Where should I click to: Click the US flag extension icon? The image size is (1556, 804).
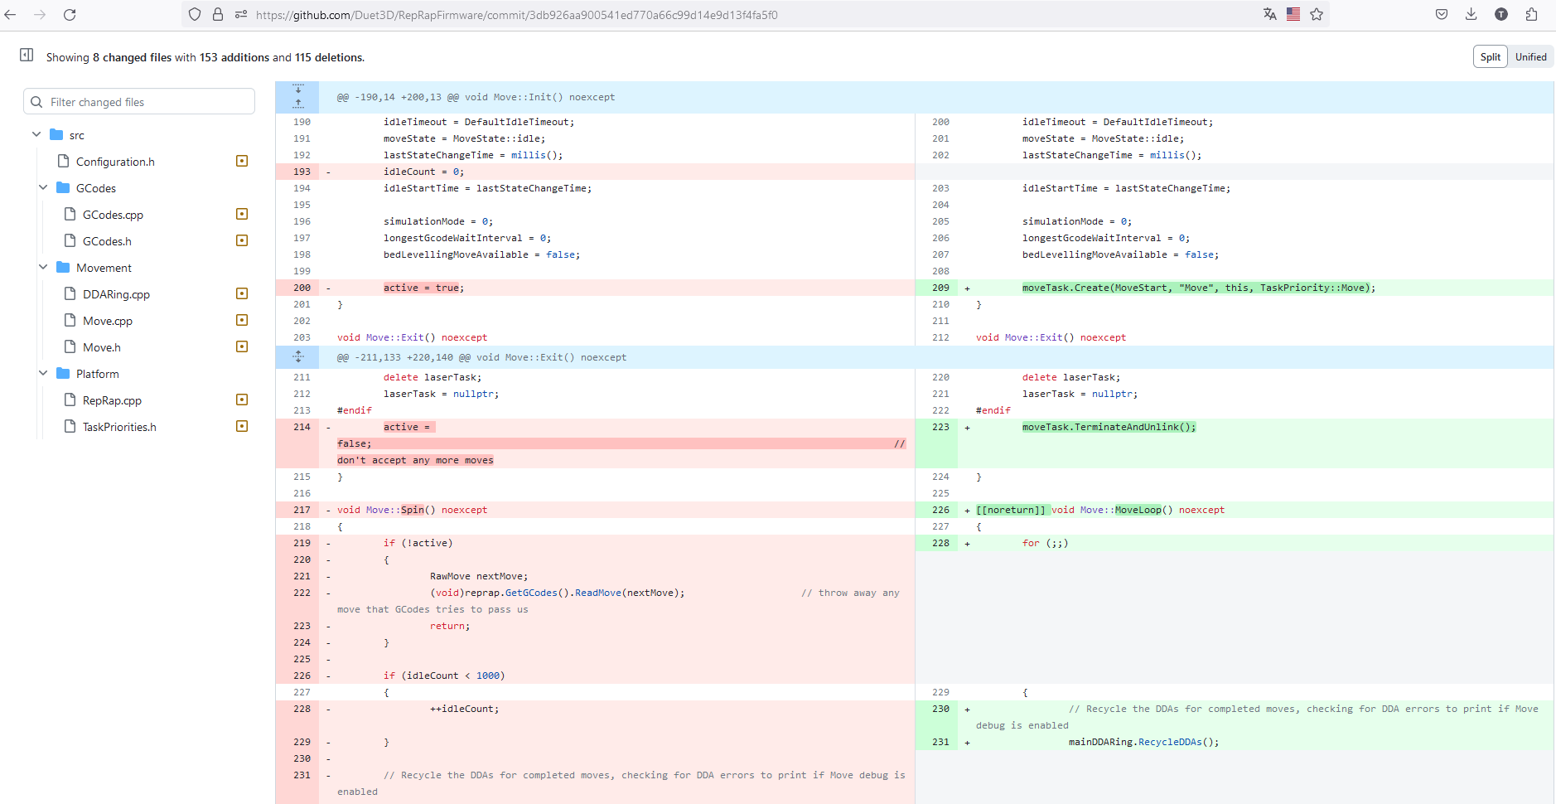[1293, 14]
